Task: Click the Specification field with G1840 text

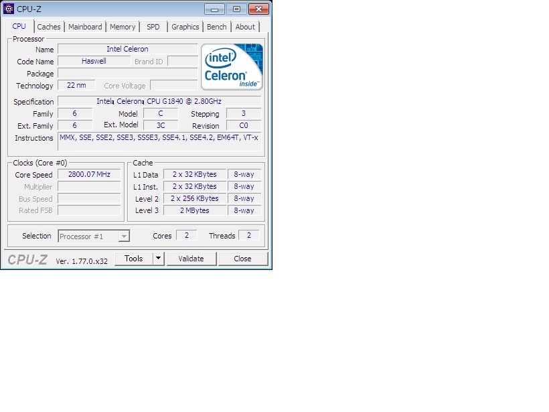Action: click(x=159, y=101)
